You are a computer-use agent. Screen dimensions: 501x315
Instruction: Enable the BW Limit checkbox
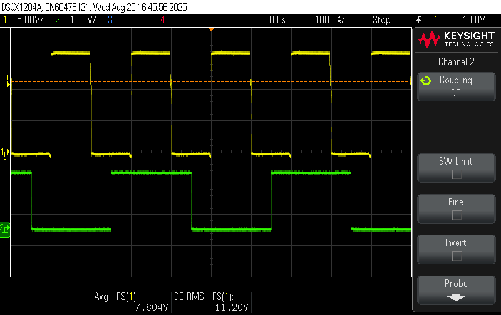point(457,175)
